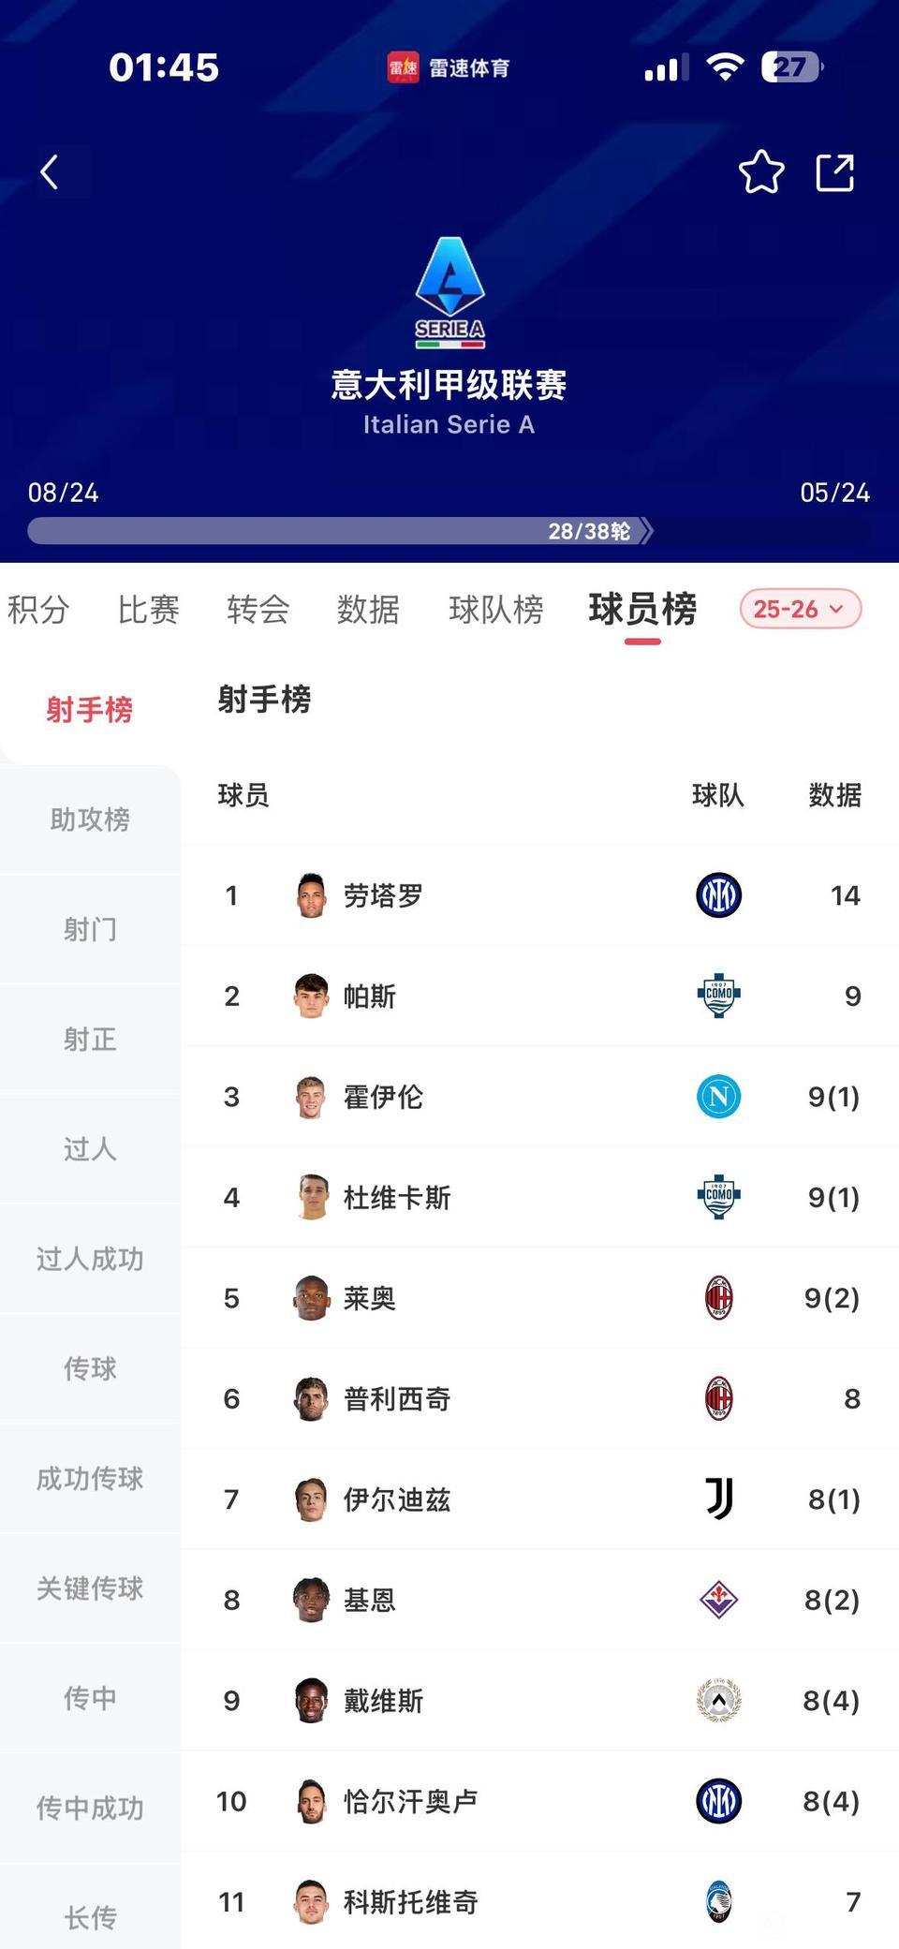Select 助攻榜 in the sidebar
This screenshot has width=899, height=1949.
pos(90,819)
